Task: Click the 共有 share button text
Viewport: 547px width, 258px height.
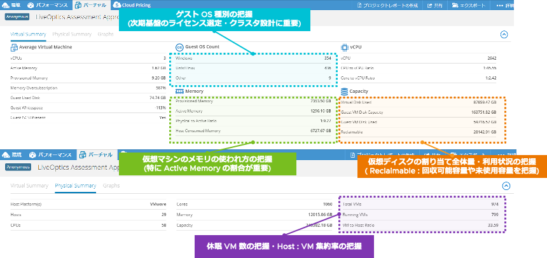Action: click(438, 6)
